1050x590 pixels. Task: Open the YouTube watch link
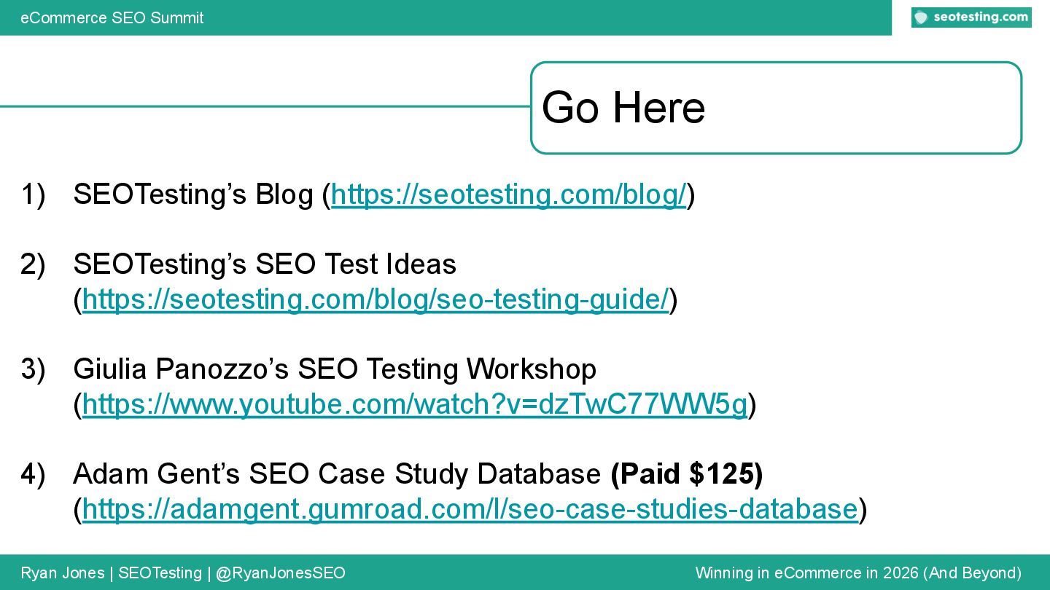click(414, 404)
